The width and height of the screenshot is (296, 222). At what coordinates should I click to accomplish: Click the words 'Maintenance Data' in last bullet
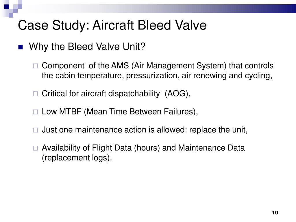click(211, 148)
